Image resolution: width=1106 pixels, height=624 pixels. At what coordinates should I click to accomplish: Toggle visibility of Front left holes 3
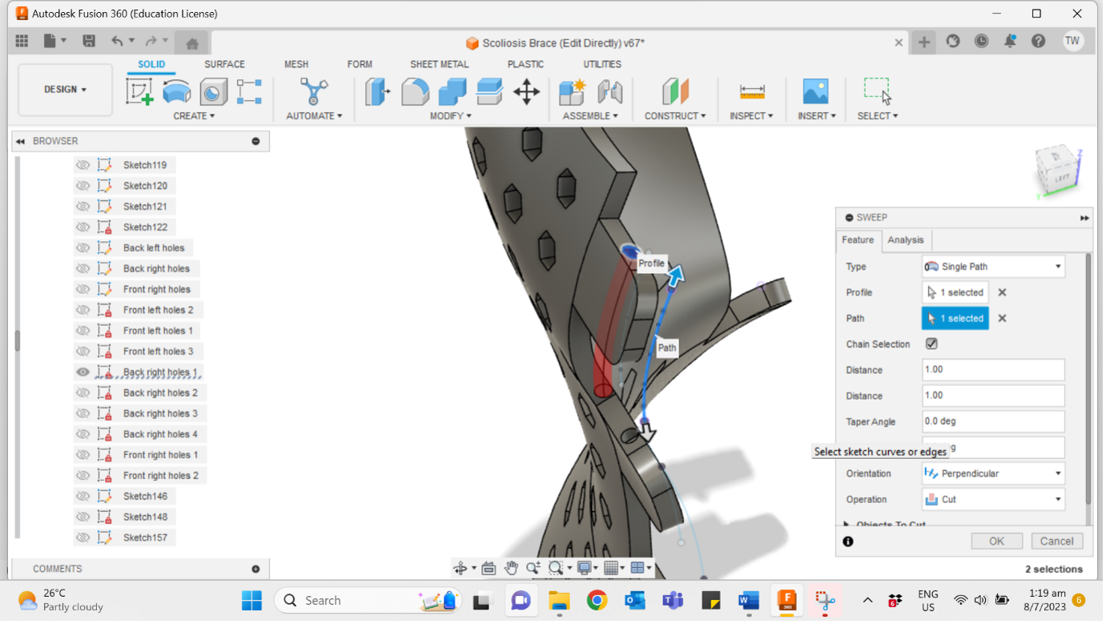coord(82,352)
